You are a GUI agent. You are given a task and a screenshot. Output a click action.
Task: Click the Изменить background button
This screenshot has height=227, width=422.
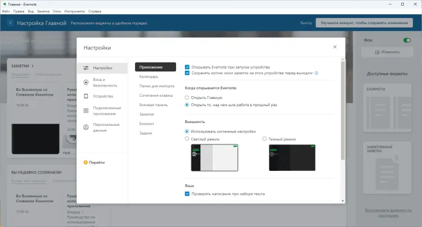[387, 52]
